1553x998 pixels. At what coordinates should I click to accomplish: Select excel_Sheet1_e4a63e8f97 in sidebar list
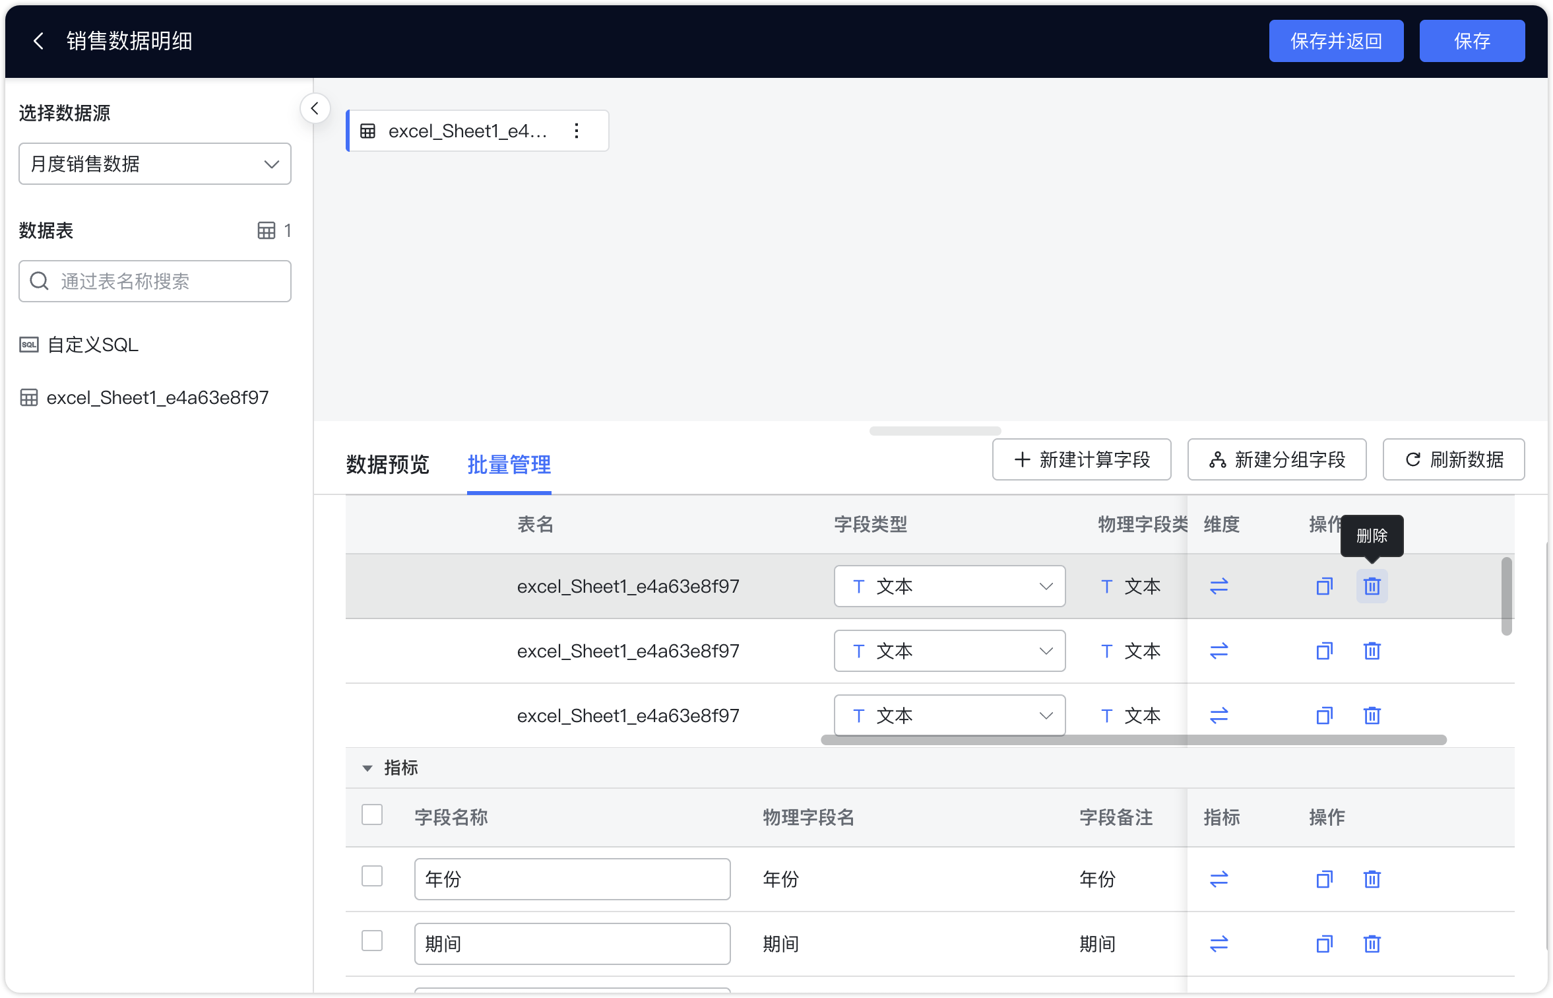click(x=158, y=397)
